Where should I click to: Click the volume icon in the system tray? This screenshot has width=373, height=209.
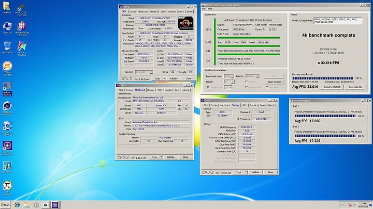354,205
